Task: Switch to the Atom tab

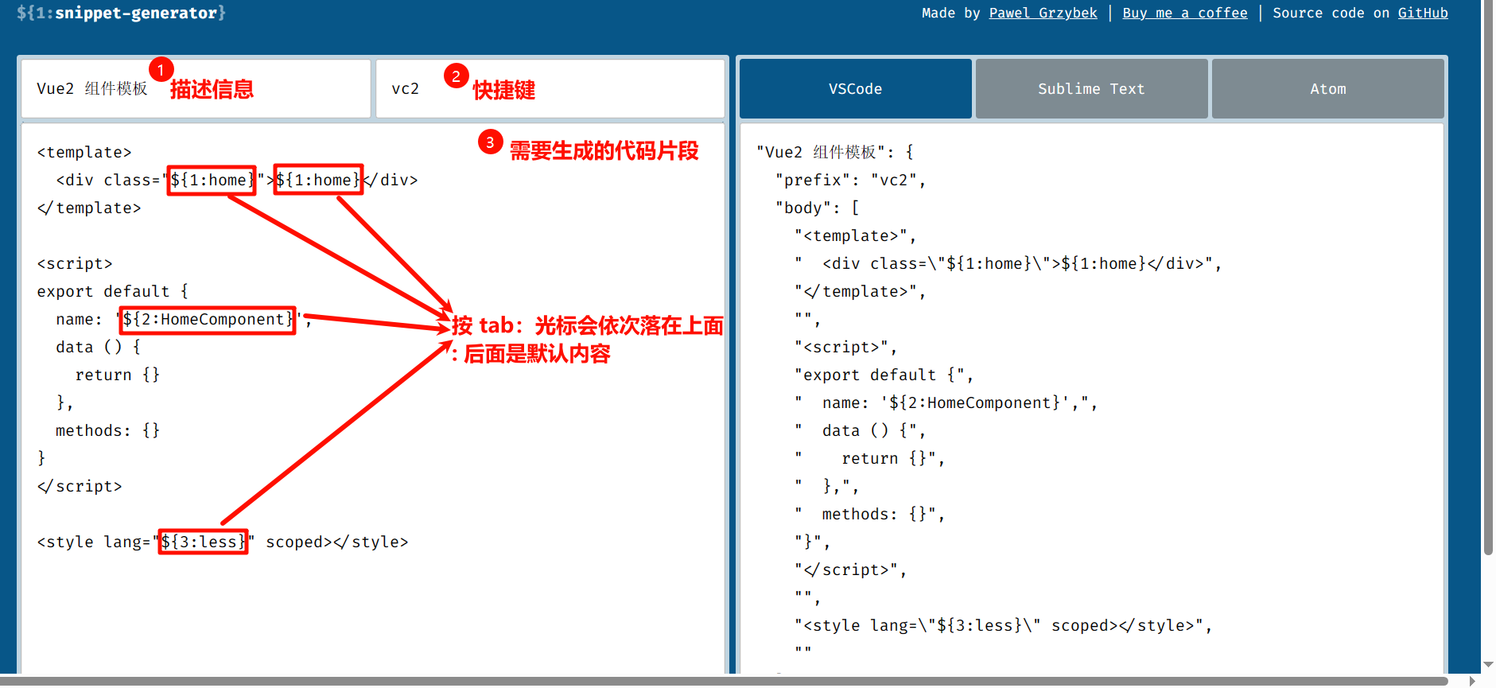Action: pos(1327,89)
